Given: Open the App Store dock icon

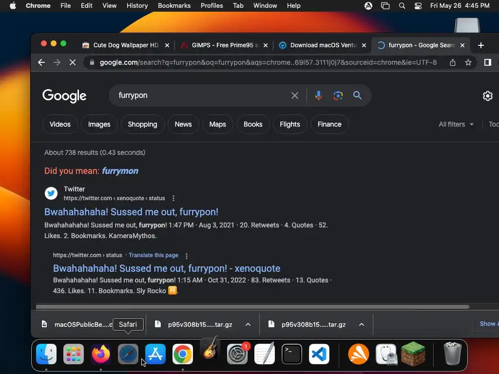Looking at the screenshot, I should coord(155,354).
